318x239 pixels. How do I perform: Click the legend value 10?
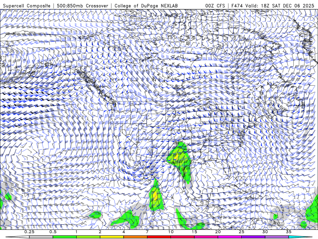point(171,232)
